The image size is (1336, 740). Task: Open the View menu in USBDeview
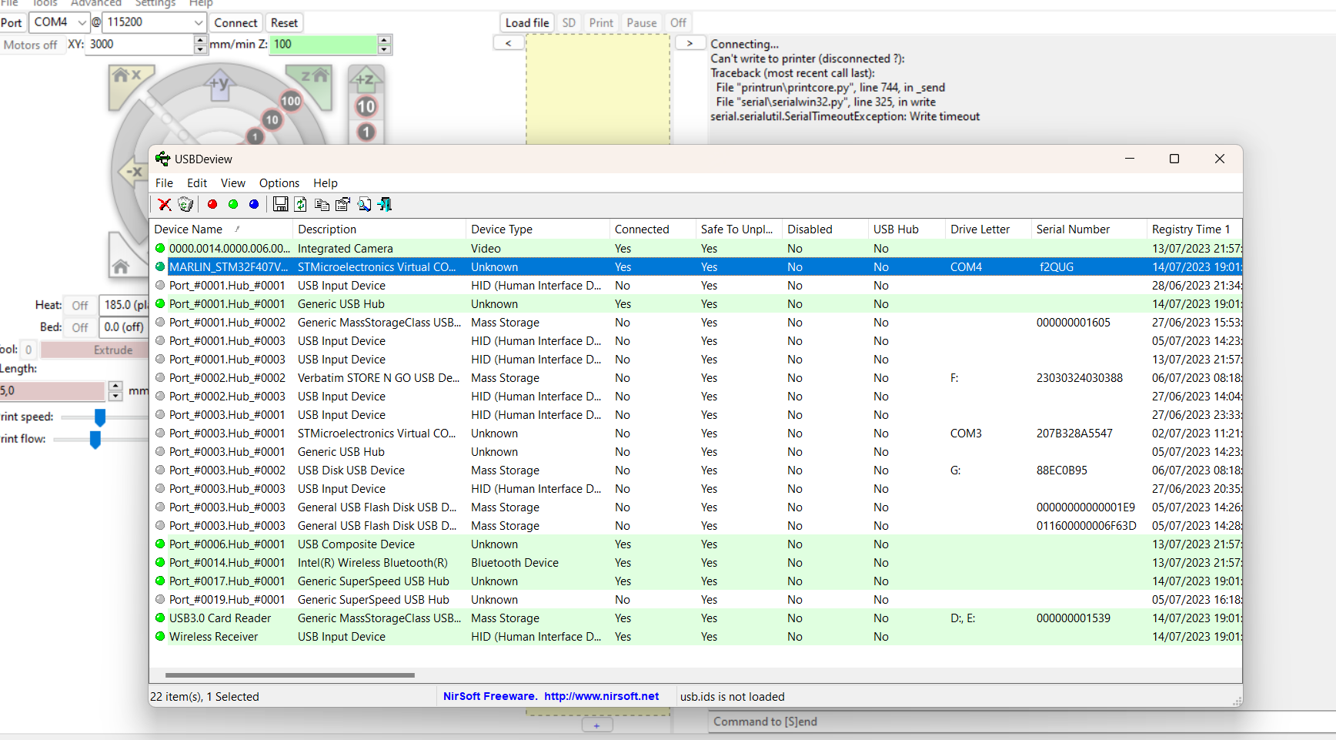[232, 183]
